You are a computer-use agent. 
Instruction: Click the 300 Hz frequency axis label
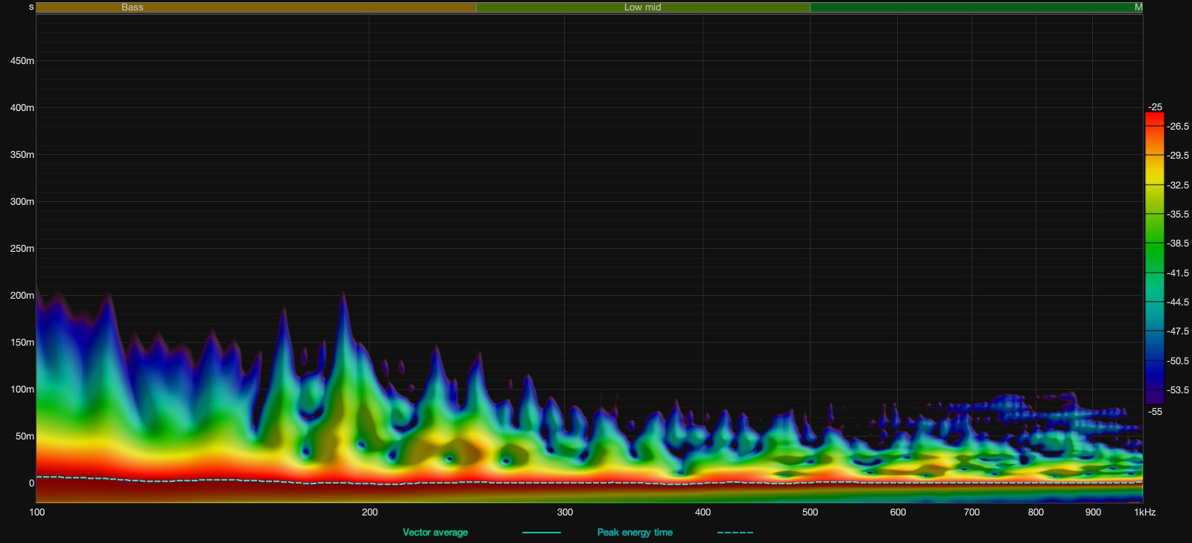[x=565, y=512]
